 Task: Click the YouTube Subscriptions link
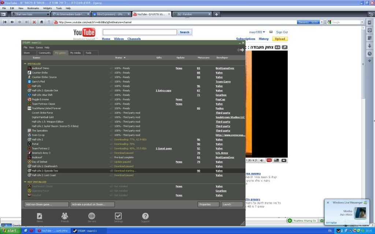pyautogui.click(x=246, y=39)
